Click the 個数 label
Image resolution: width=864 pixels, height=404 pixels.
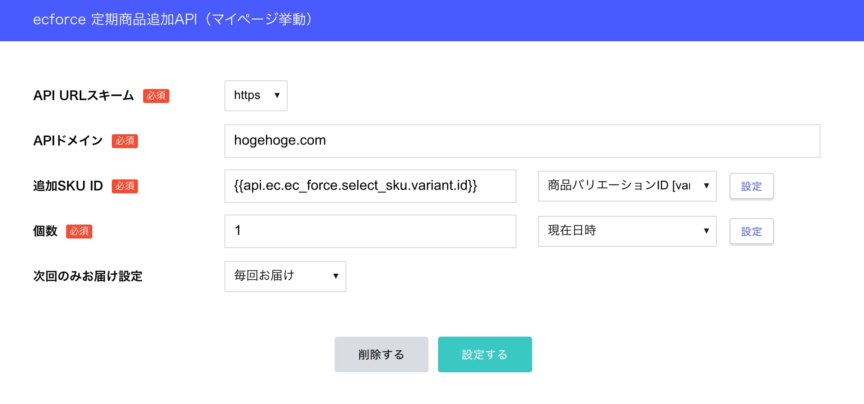pos(45,231)
